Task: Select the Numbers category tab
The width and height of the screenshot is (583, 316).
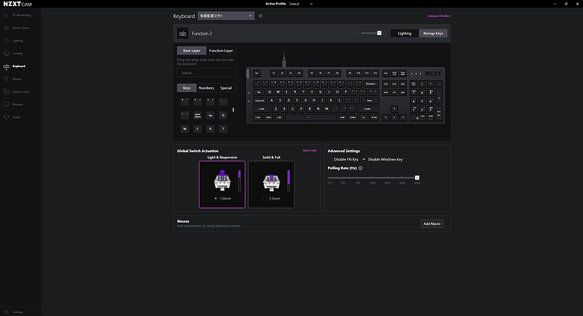Action: [206, 88]
